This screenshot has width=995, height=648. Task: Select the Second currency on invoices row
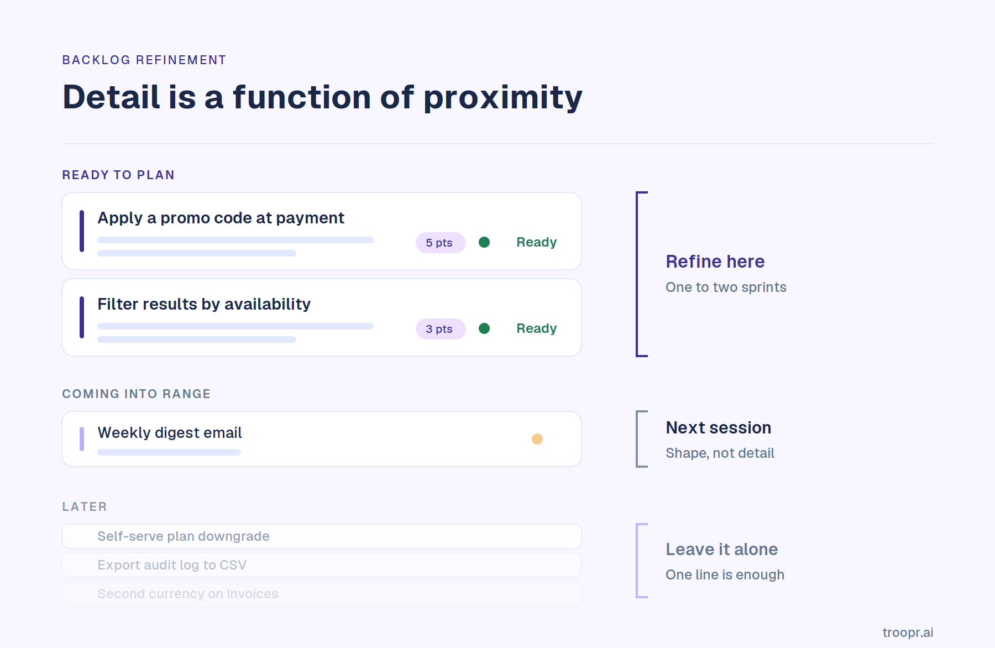tap(322, 594)
